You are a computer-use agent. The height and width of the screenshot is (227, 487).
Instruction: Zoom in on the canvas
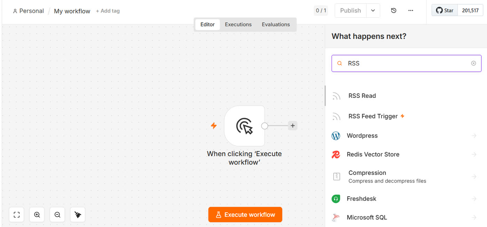tap(37, 215)
